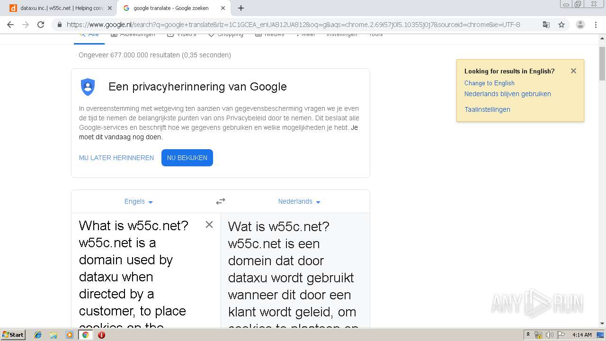Open the Action Center flag icon
606x341 pixels.
(561, 335)
